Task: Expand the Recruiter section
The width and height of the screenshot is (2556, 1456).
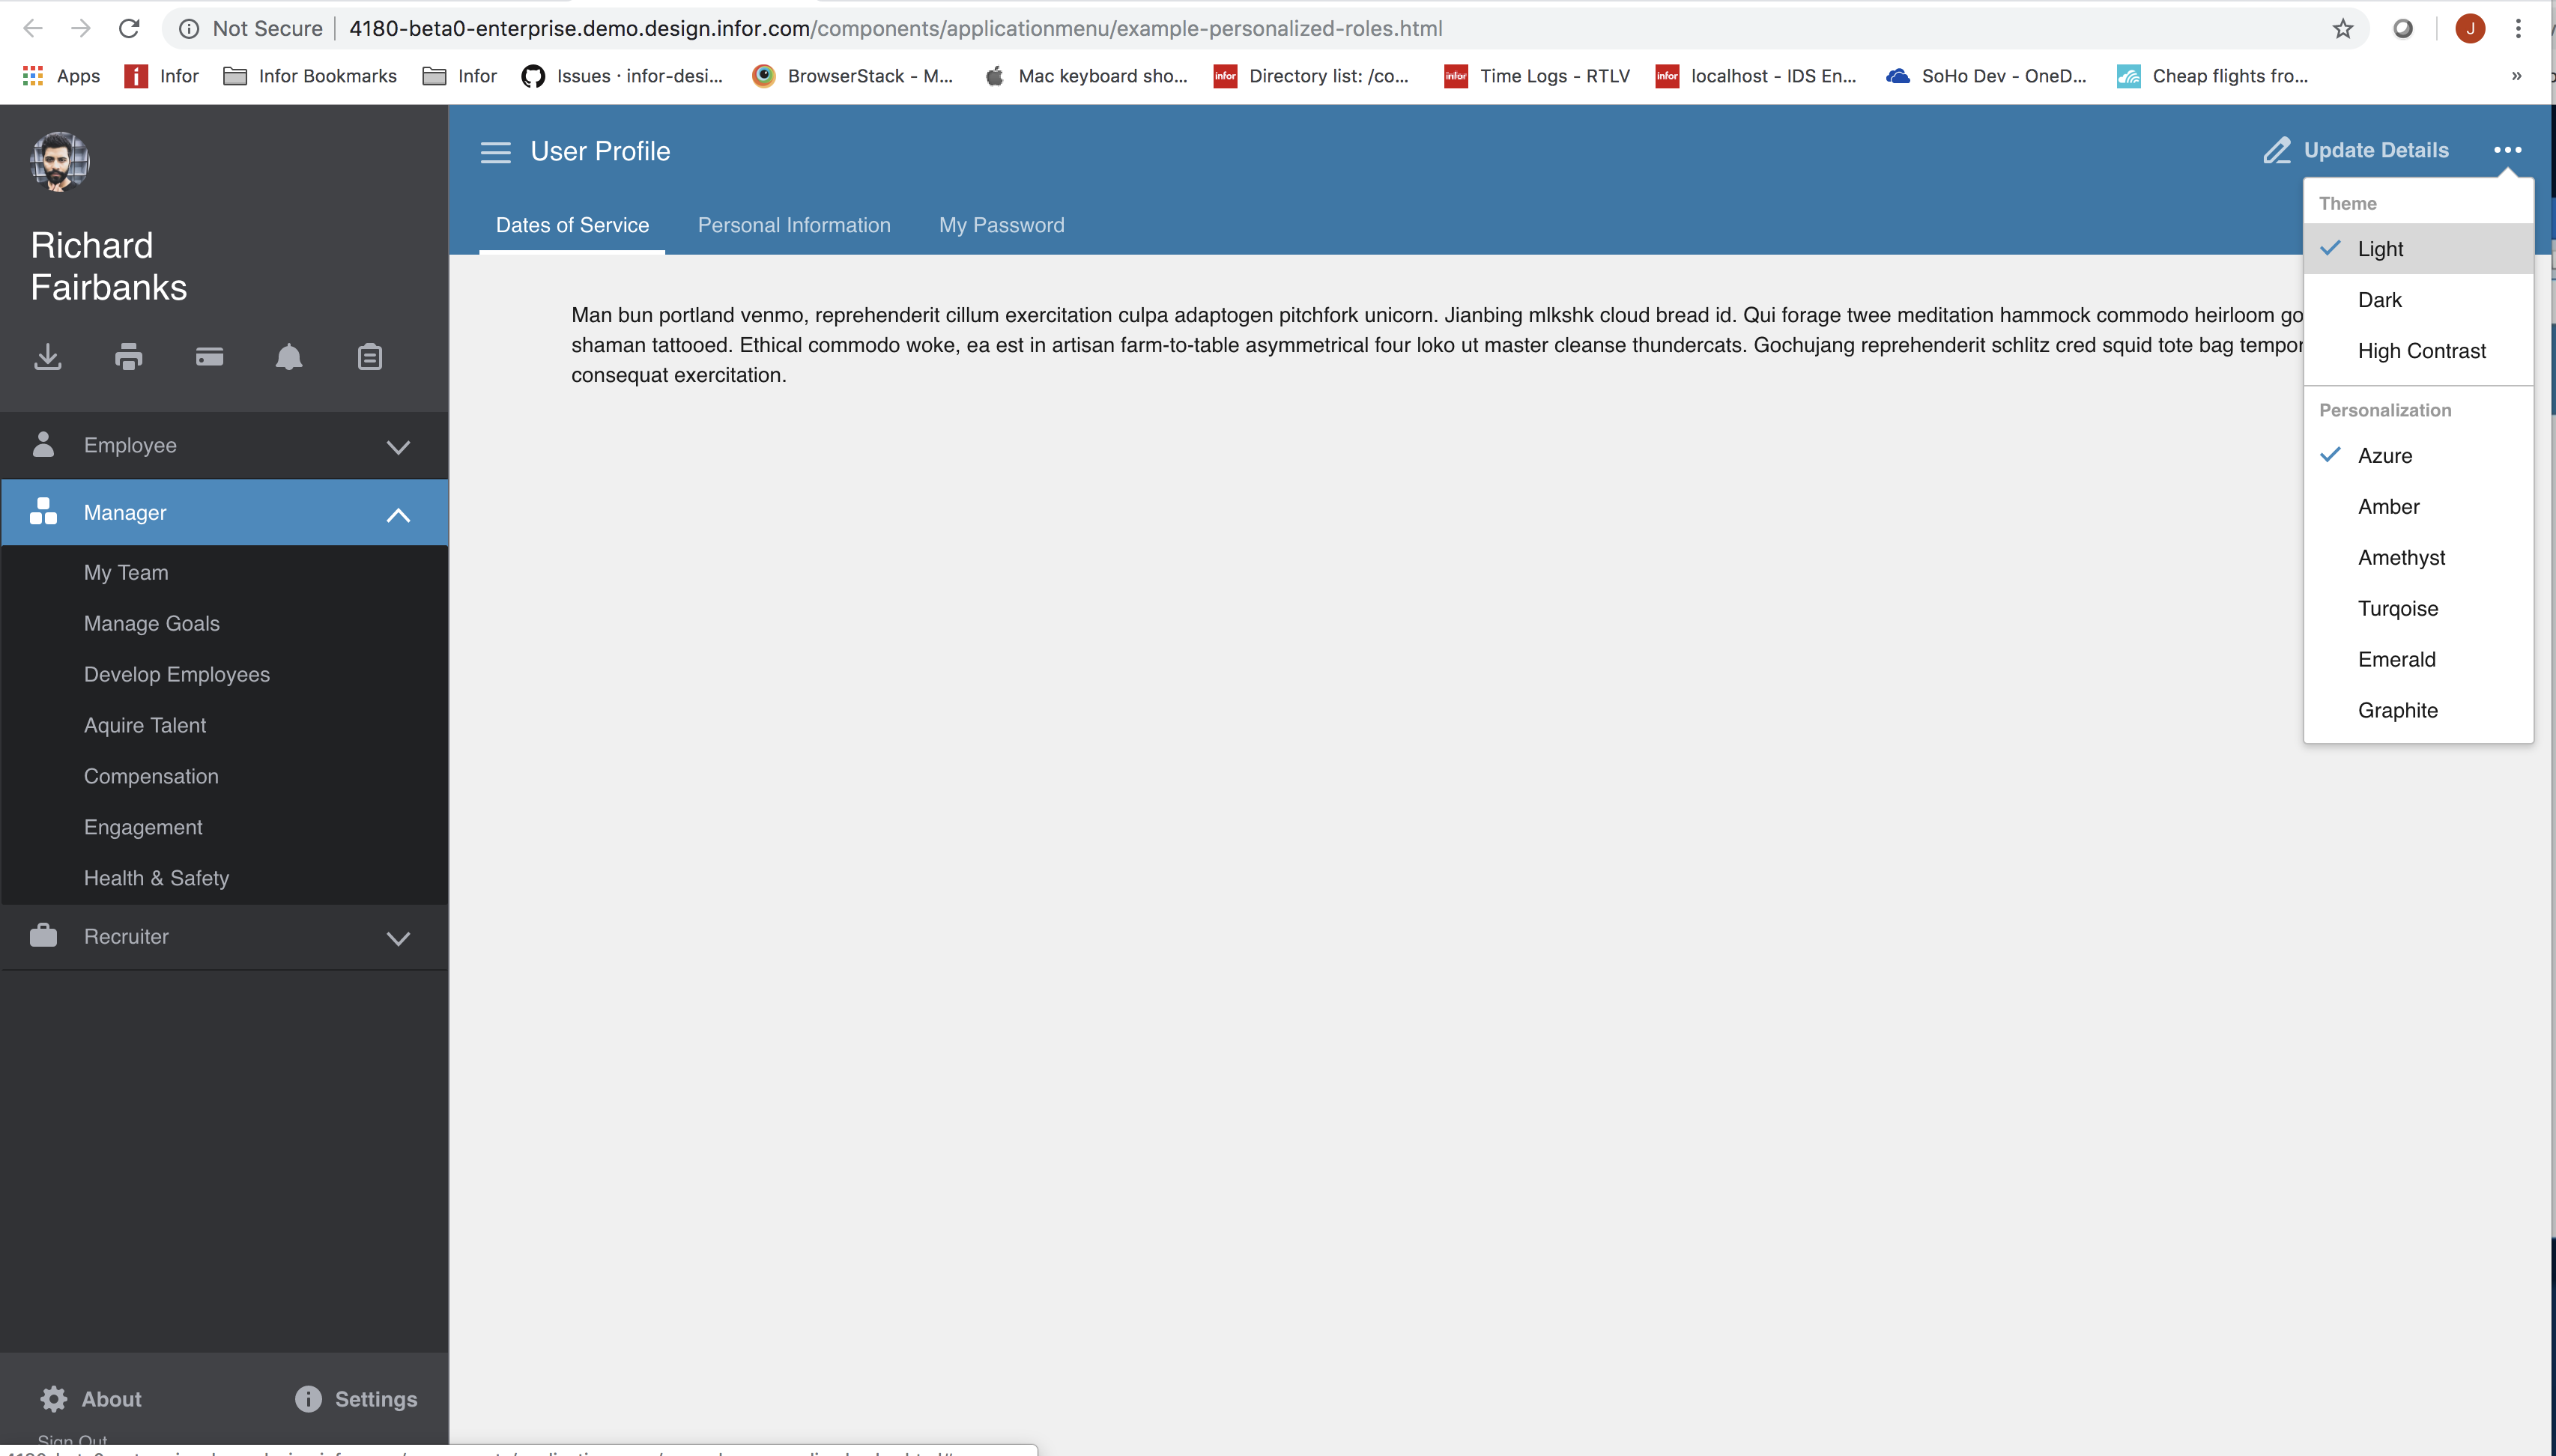Action: pyautogui.click(x=398, y=938)
